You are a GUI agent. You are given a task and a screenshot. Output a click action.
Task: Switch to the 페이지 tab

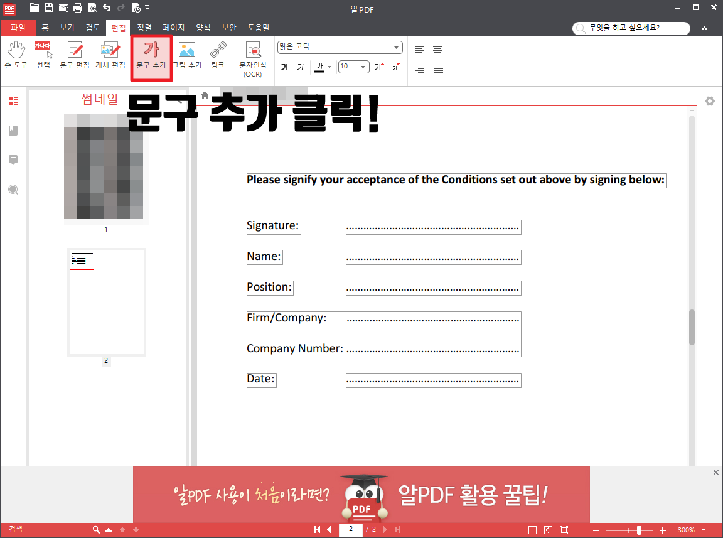[174, 28]
